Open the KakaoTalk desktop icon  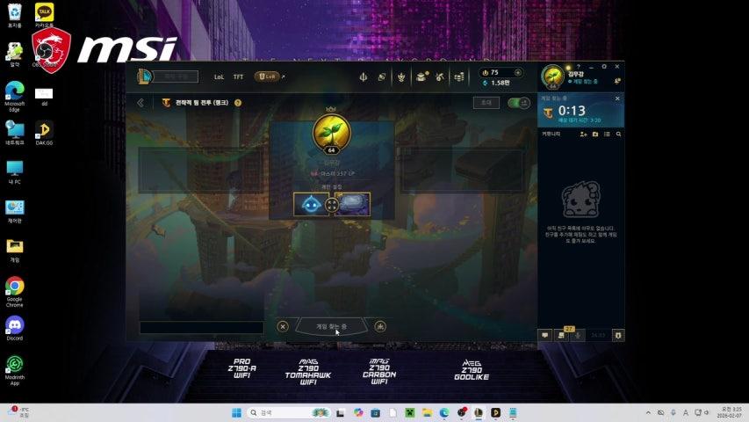click(44, 15)
